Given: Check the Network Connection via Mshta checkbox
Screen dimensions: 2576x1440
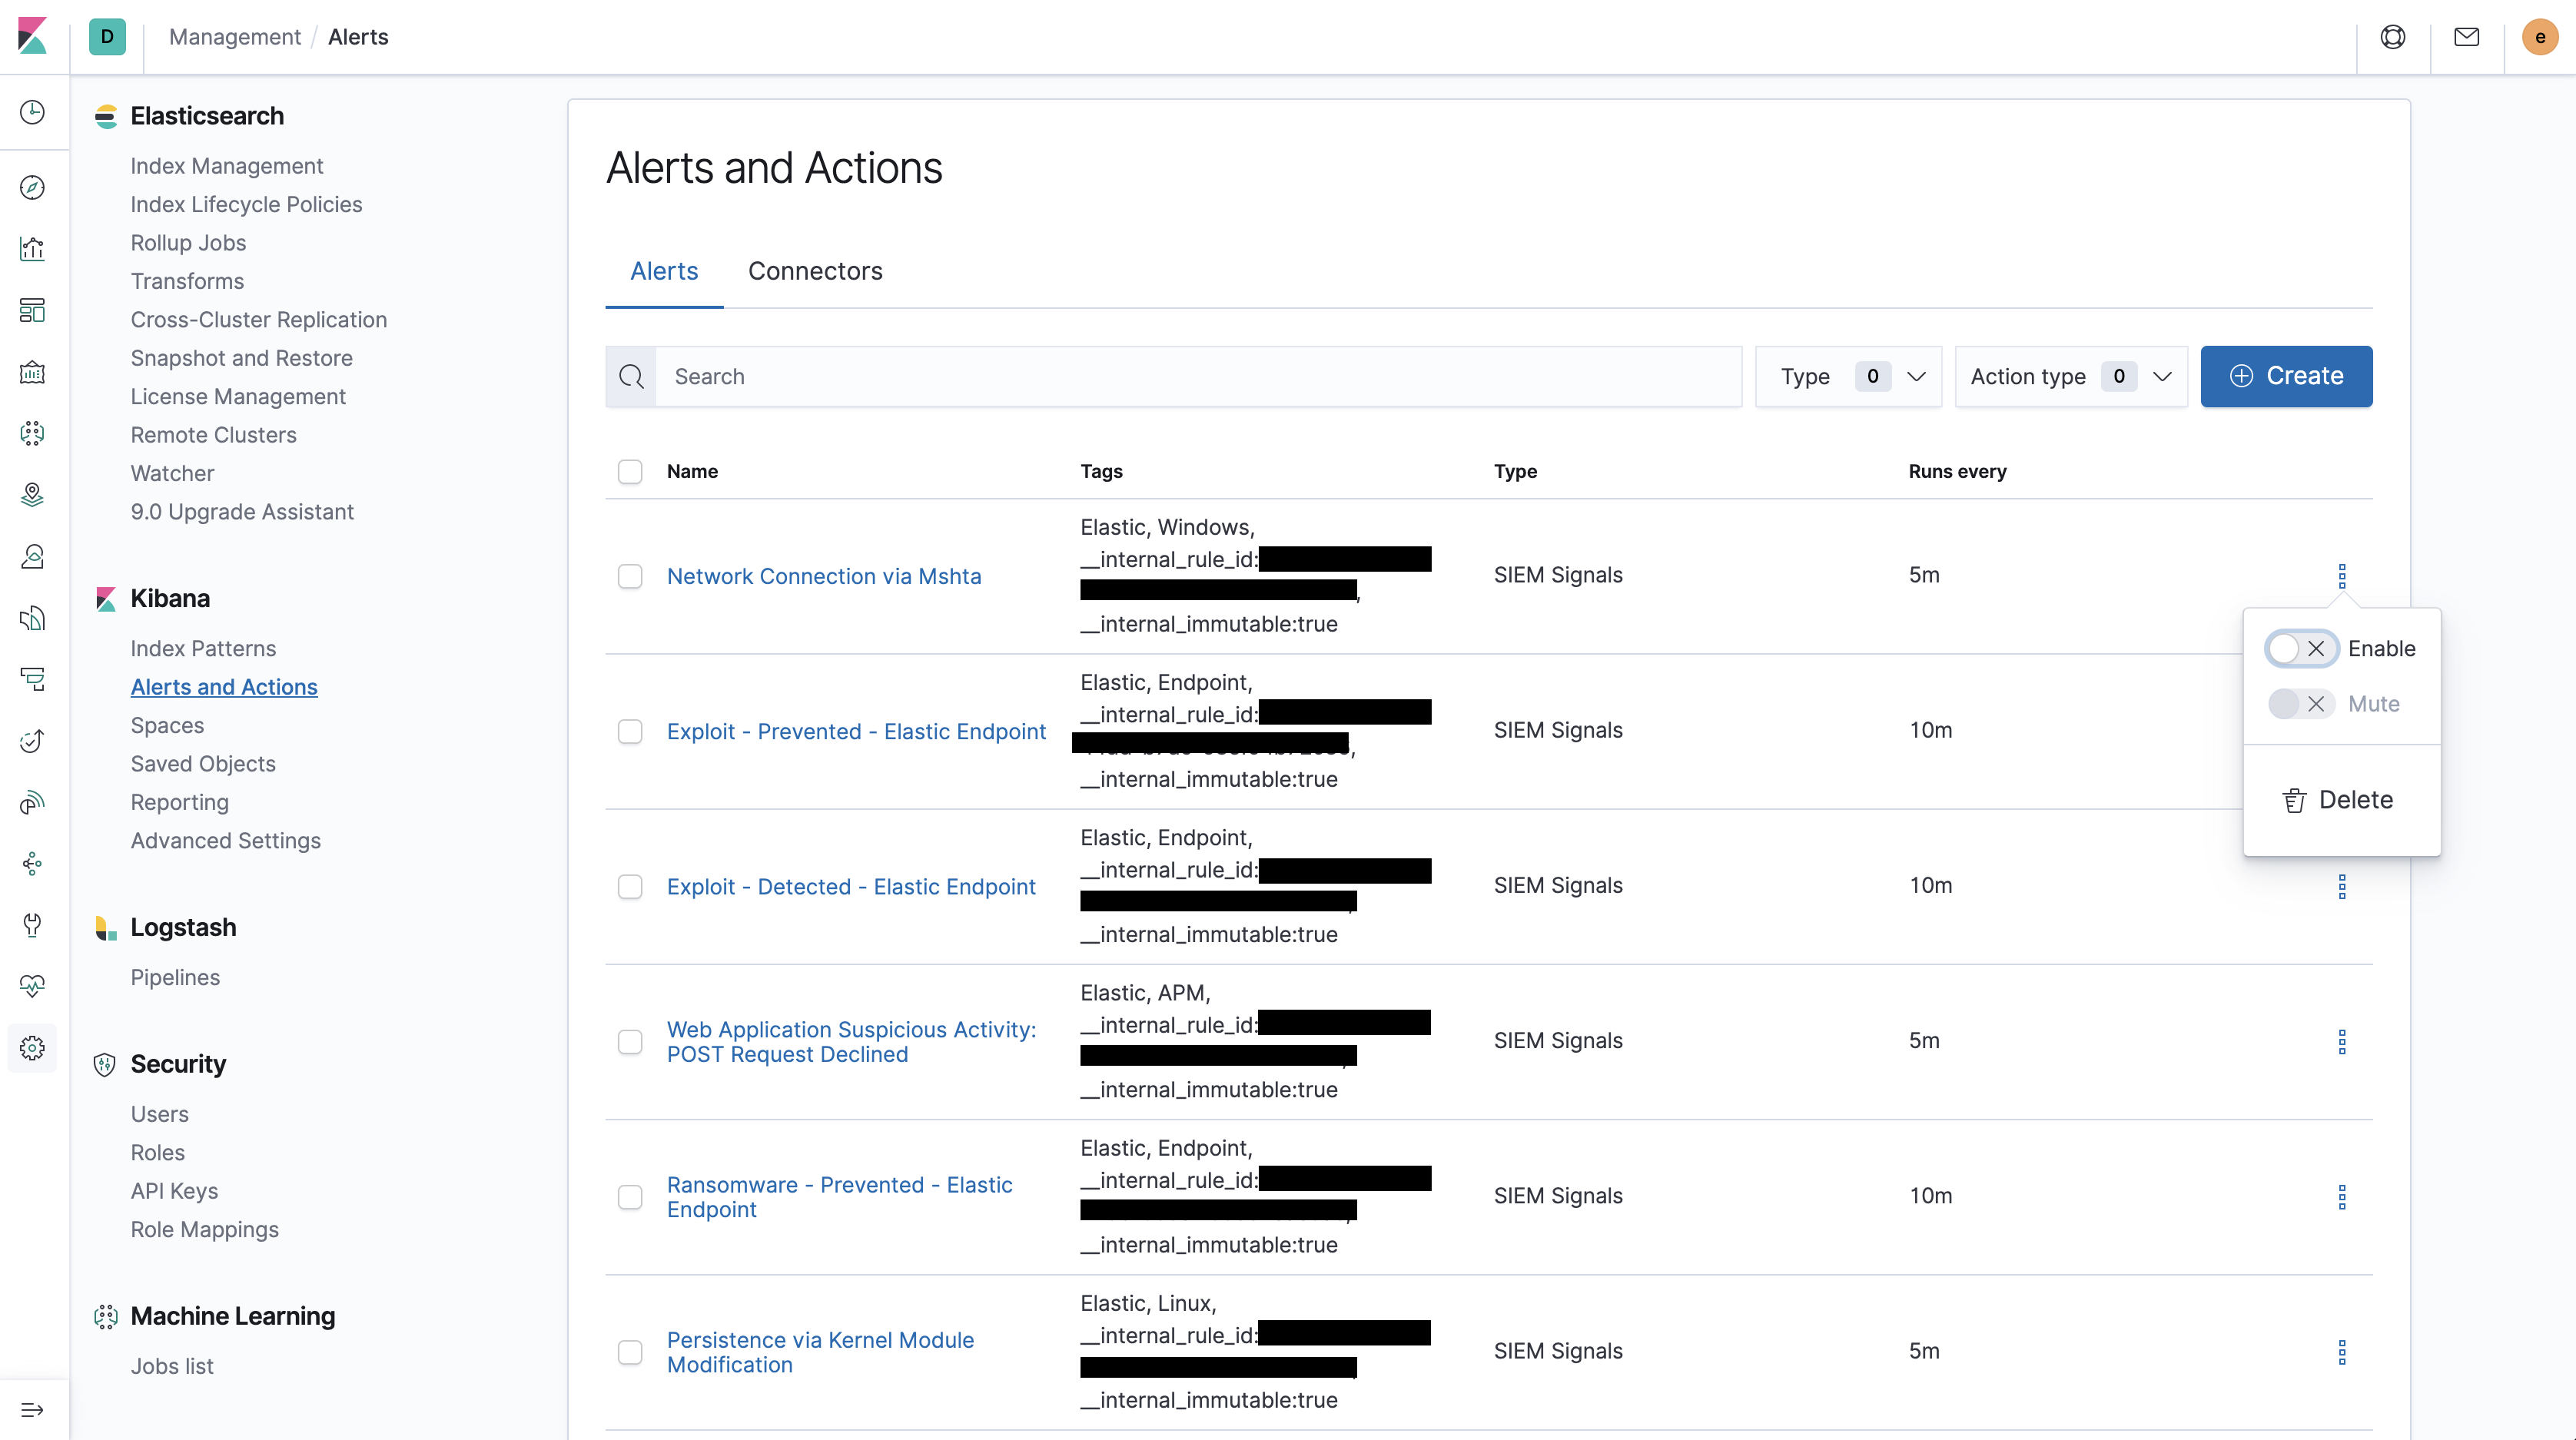Looking at the screenshot, I should [630, 577].
